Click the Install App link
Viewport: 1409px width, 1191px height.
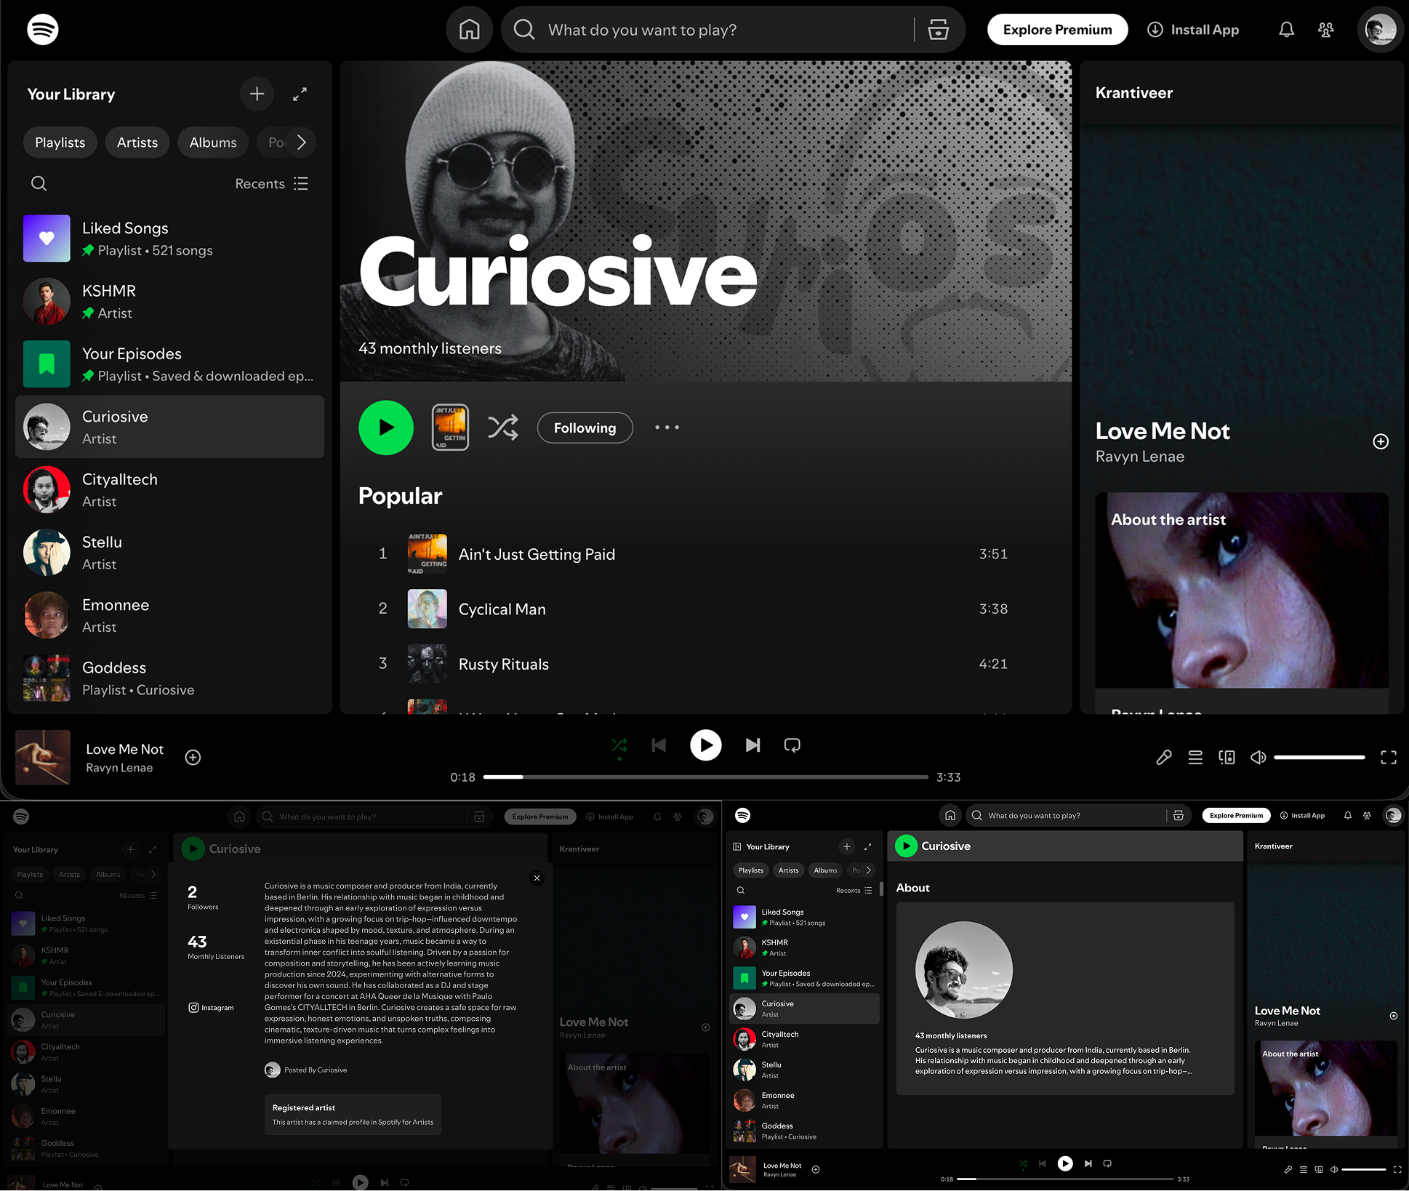[1193, 30]
